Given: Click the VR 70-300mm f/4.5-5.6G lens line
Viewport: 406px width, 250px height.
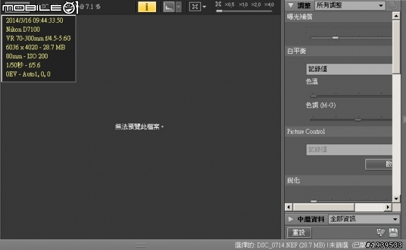Looking at the screenshot, I should [38, 38].
